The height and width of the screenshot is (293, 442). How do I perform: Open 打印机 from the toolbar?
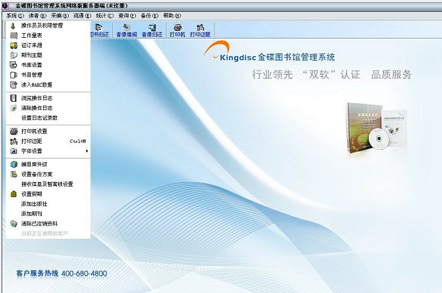[177, 30]
